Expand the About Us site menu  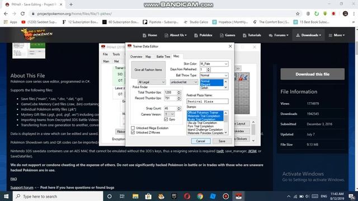tap(176, 35)
